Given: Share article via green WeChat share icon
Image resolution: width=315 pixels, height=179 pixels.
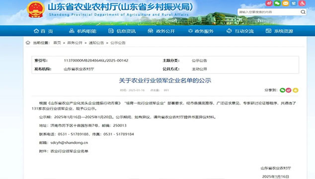Looking at the screenshot, I should pos(282,90).
